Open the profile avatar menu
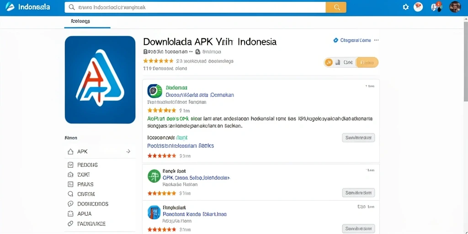Image resolution: width=468 pixels, height=234 pixels. click(455, 7)
